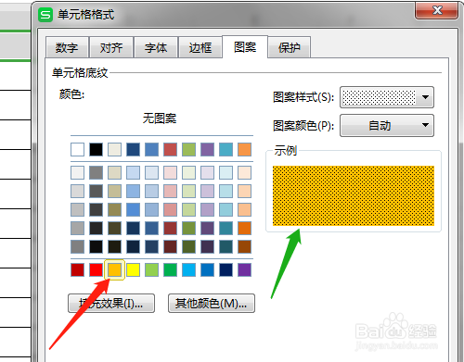464x362 pixels.
Task: Pick the strong orange swatch above the brown one
Action: (244, 228)
